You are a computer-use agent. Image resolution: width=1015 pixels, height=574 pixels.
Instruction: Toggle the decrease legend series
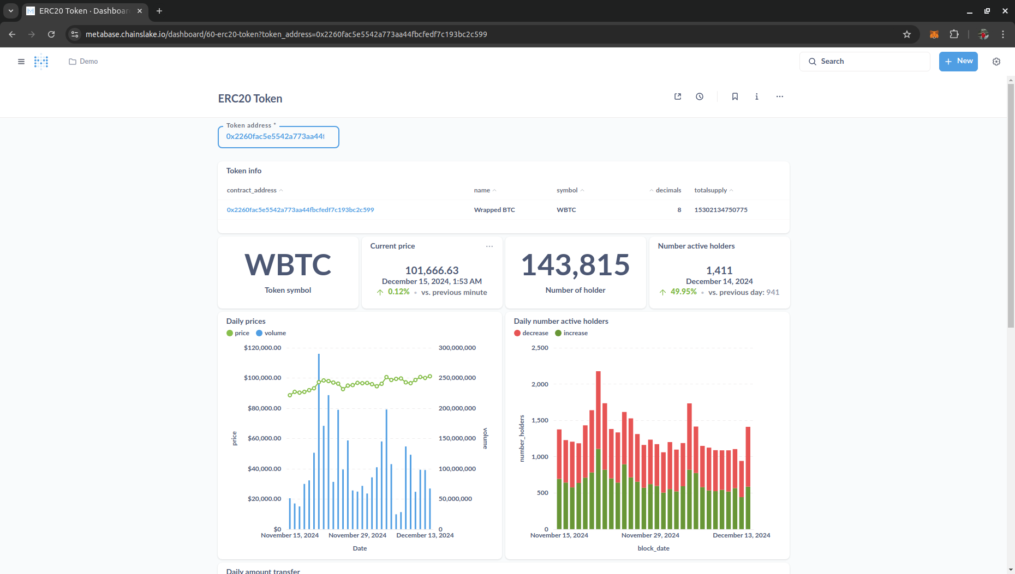point(531,333)
